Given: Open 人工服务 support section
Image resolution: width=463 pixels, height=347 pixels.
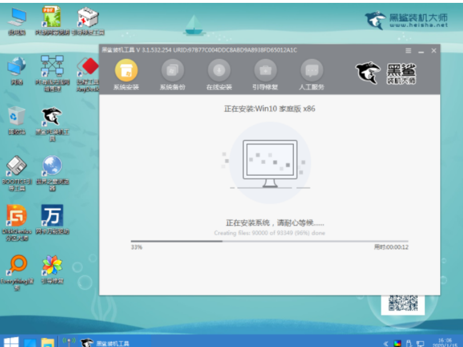Looking at the screenshot, I should pos(312,74).
